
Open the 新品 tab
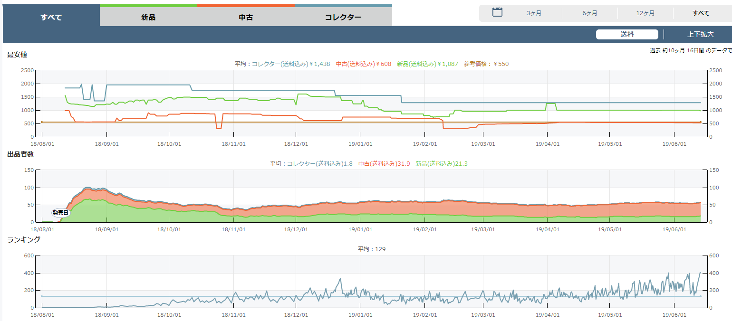[148, 18]
